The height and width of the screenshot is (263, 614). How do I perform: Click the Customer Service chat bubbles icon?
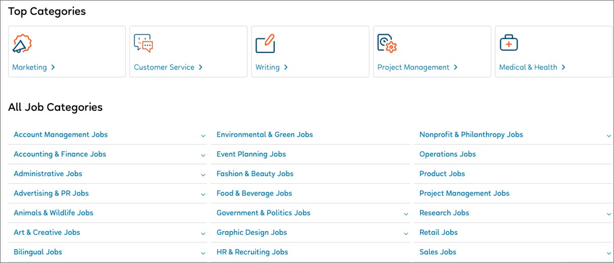[143, 44]
